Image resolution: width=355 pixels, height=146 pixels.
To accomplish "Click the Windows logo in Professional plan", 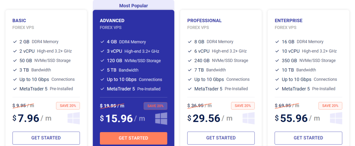I will click(249, 118).
